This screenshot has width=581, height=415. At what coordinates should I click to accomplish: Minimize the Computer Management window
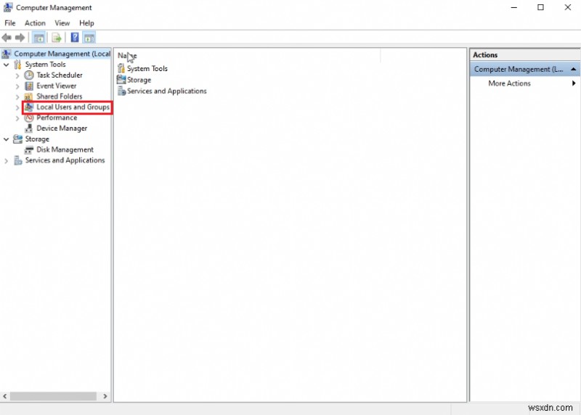click(513, 7)
